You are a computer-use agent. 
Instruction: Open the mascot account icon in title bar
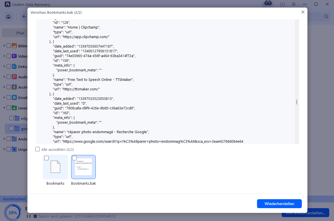(x=268, y=4)
